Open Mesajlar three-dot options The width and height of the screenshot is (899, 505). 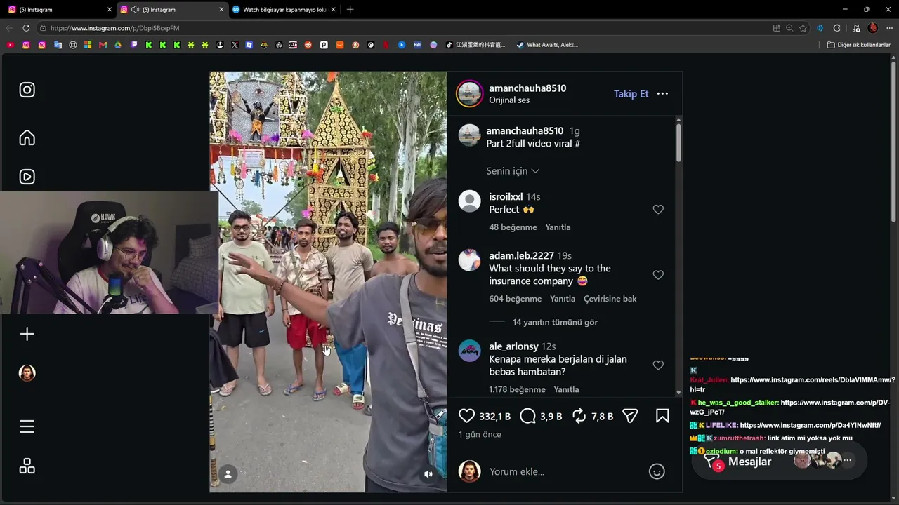pos(848,461)
